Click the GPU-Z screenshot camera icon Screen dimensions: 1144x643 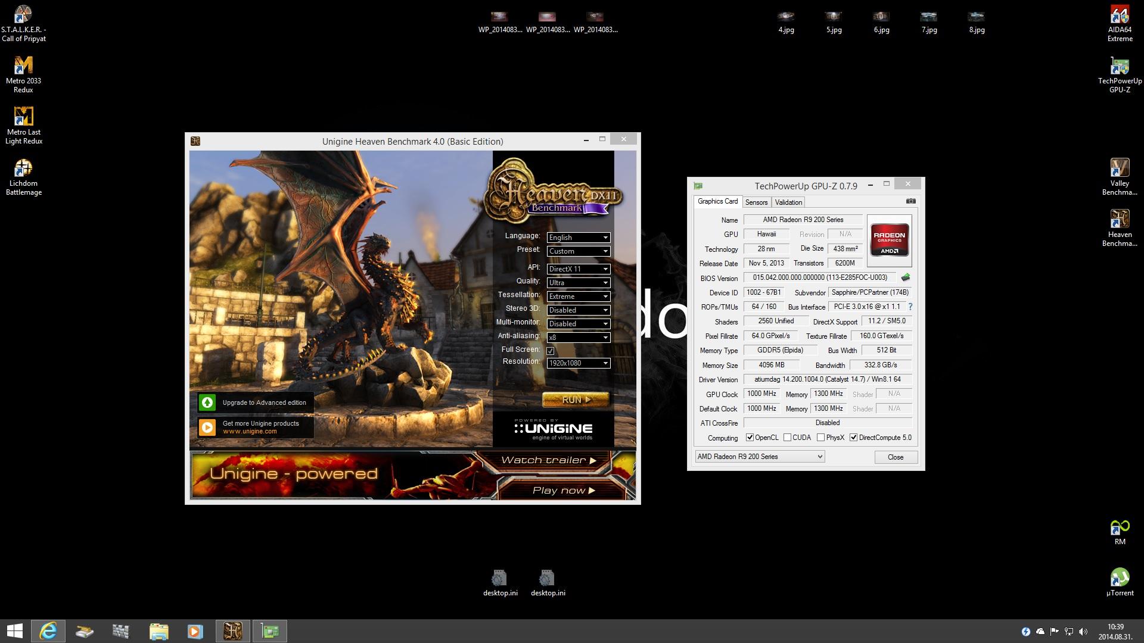click(910, 201)
